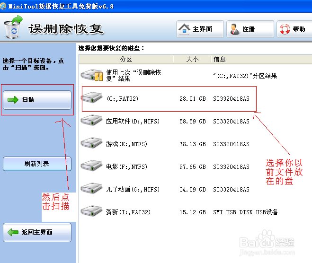Click the drive icon for 游戏 E:
Image resolution: width=312 pixels, height=263 pixels.
pos(91,143)
